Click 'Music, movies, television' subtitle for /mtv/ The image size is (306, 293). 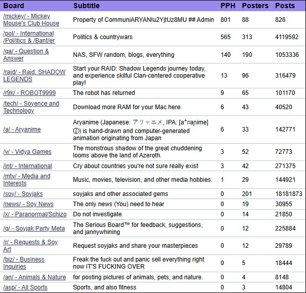click(x=143, y=180)
